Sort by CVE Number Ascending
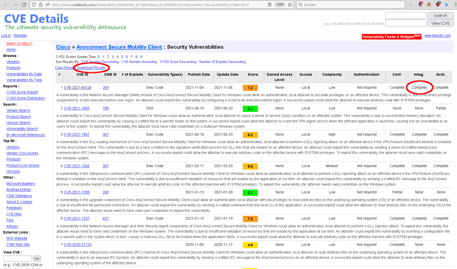Viewport: 457px width, 269px height. click(139, 62)
